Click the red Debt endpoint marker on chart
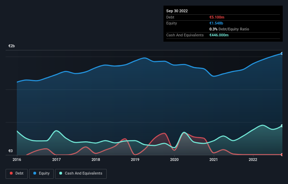The height and width of the screenshot is (184, 288). coord(282,155)
